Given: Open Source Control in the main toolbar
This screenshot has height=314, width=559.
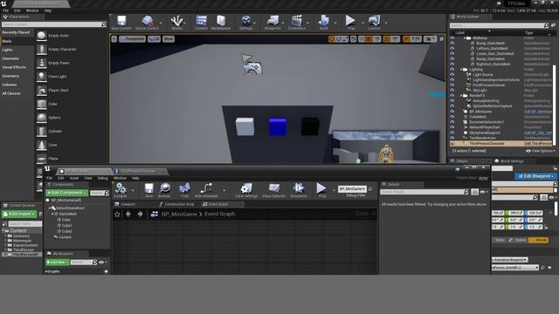Looking at the screenshot, I should 147,23.
